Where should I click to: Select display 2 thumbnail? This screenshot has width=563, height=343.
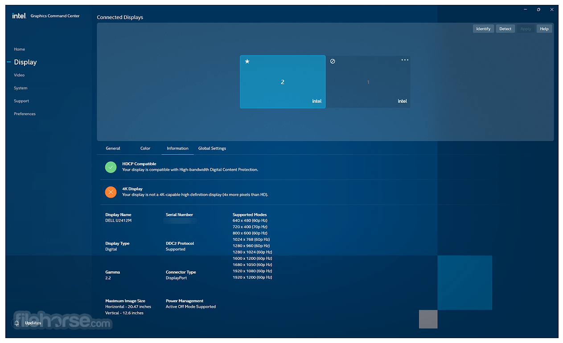(x=283, y=82)
